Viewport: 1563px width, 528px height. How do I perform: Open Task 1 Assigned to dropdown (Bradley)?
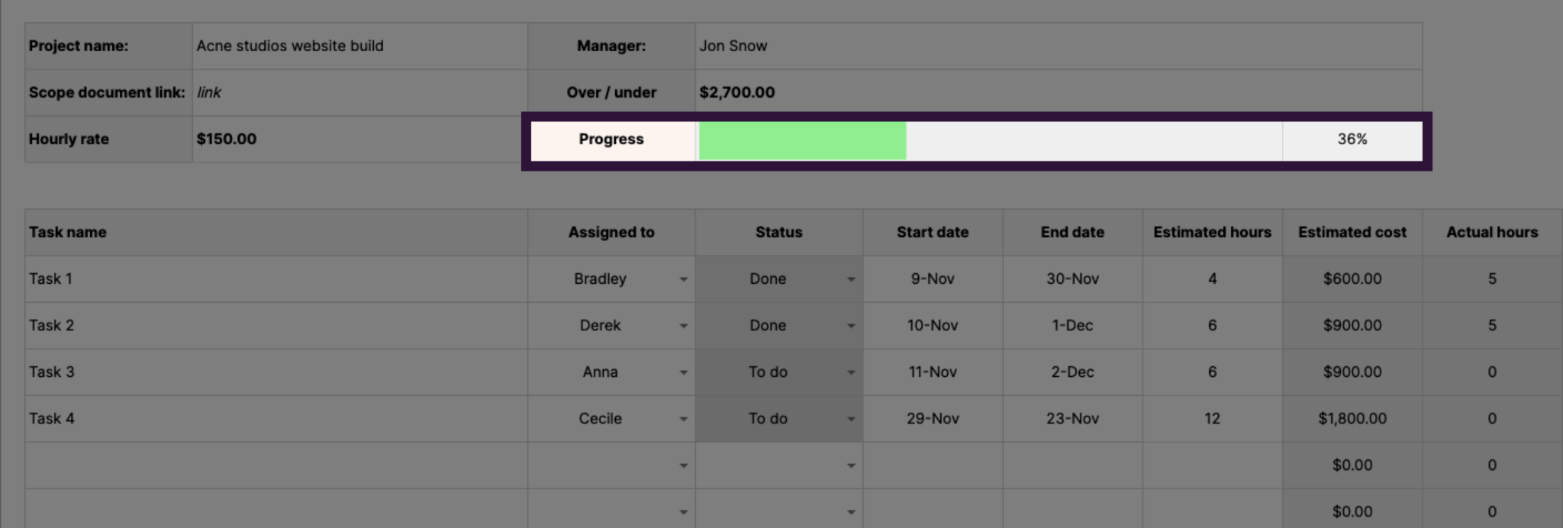tap(683, 279)
